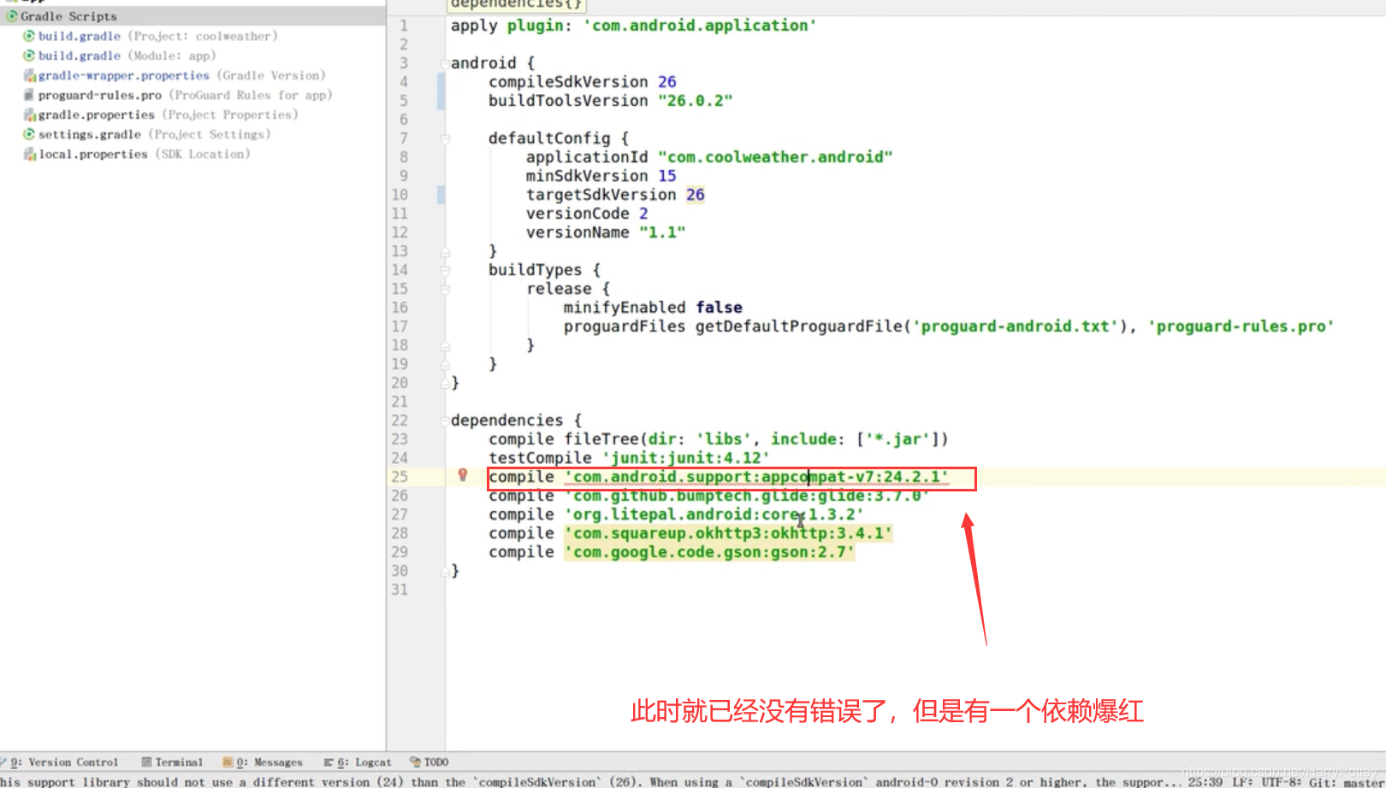1386x788 pixels.
Task: Collapse the dependencies block fold marker
Action: [x=445, y=420]
